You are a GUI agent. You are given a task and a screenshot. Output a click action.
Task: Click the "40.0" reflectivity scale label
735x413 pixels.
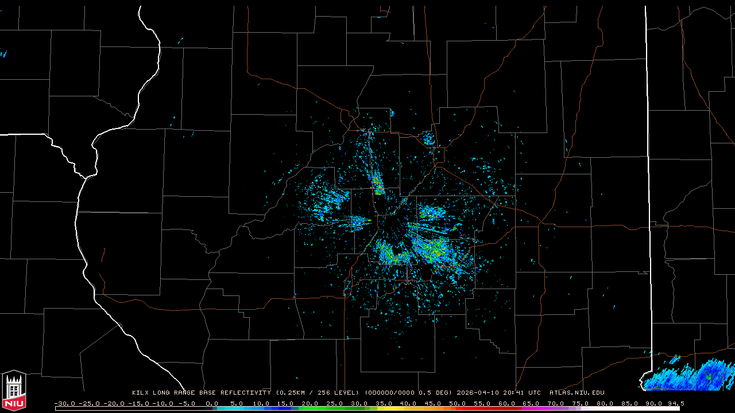409,404
